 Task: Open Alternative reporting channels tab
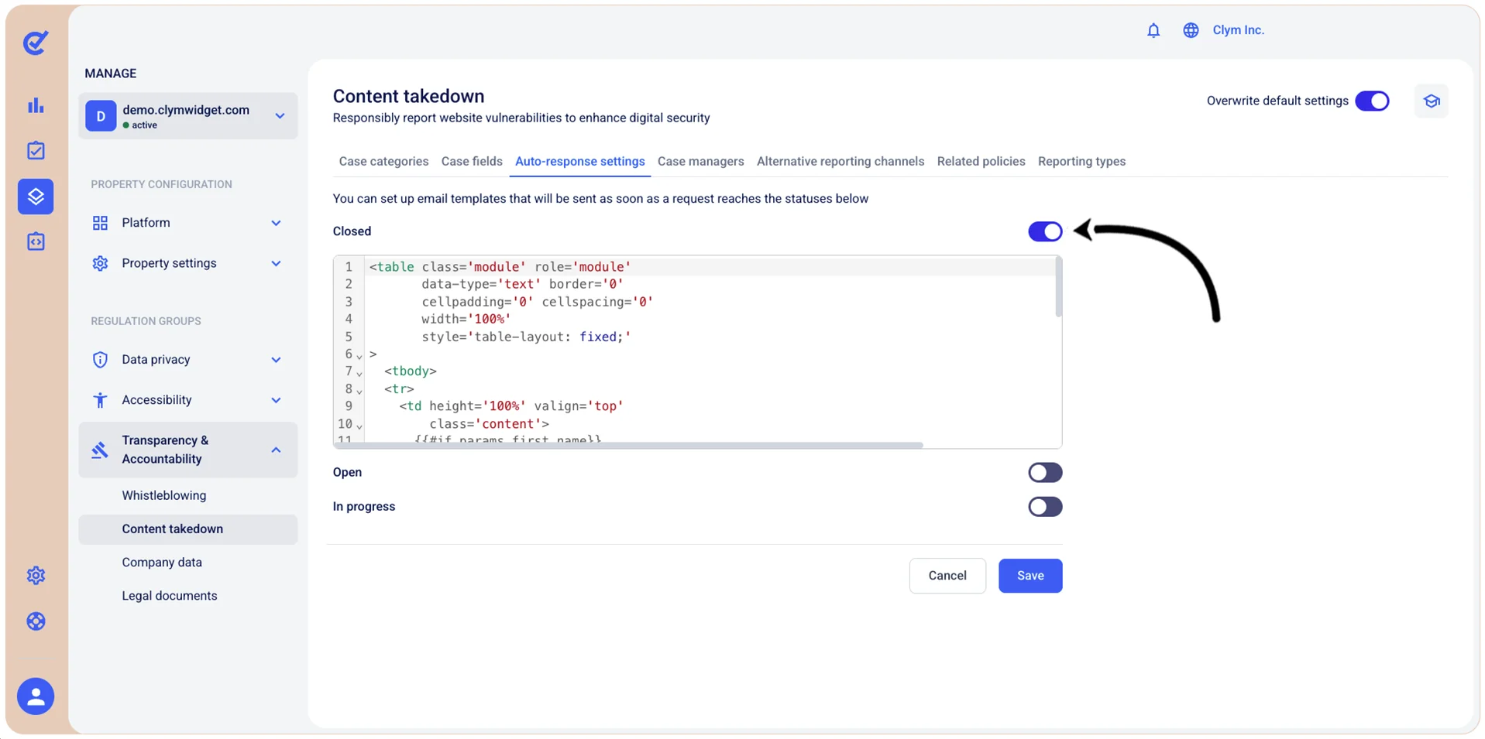[x=840, y=161]
